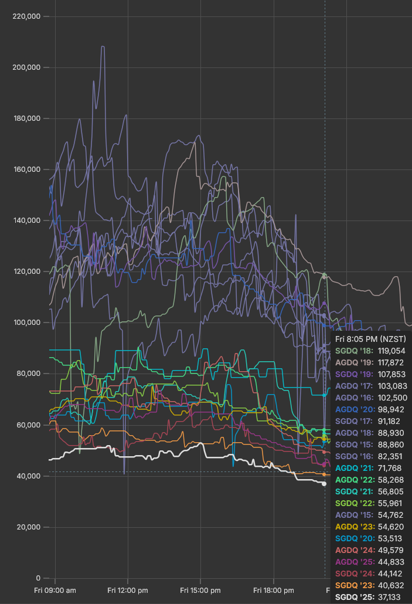Click the SGDQ '25 tooltip row showing 37,133

point(367,598)
